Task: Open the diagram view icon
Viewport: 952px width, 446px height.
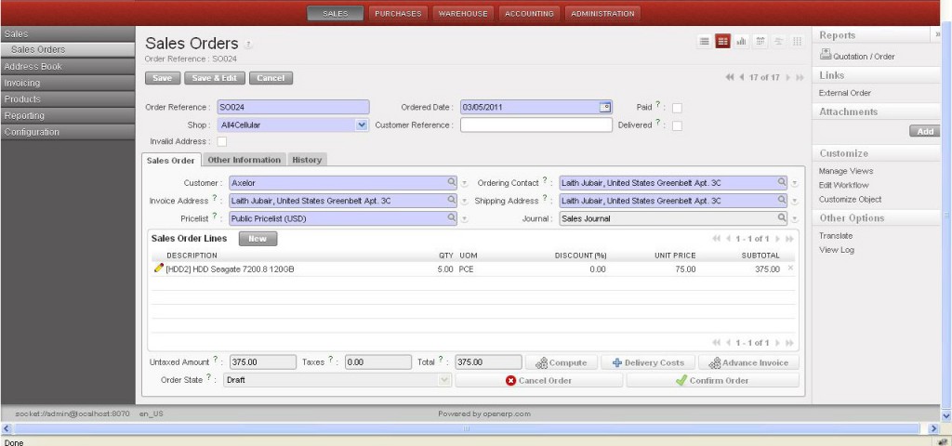Action: (797, 41)
